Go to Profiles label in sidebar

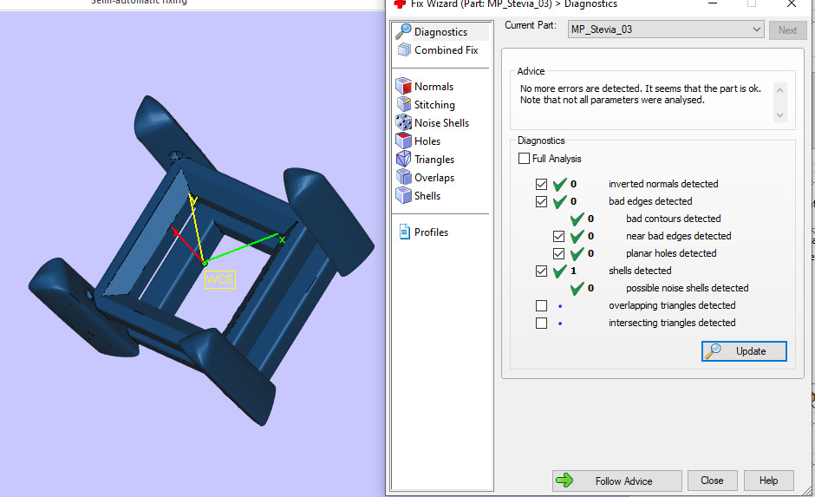[431, 232]
